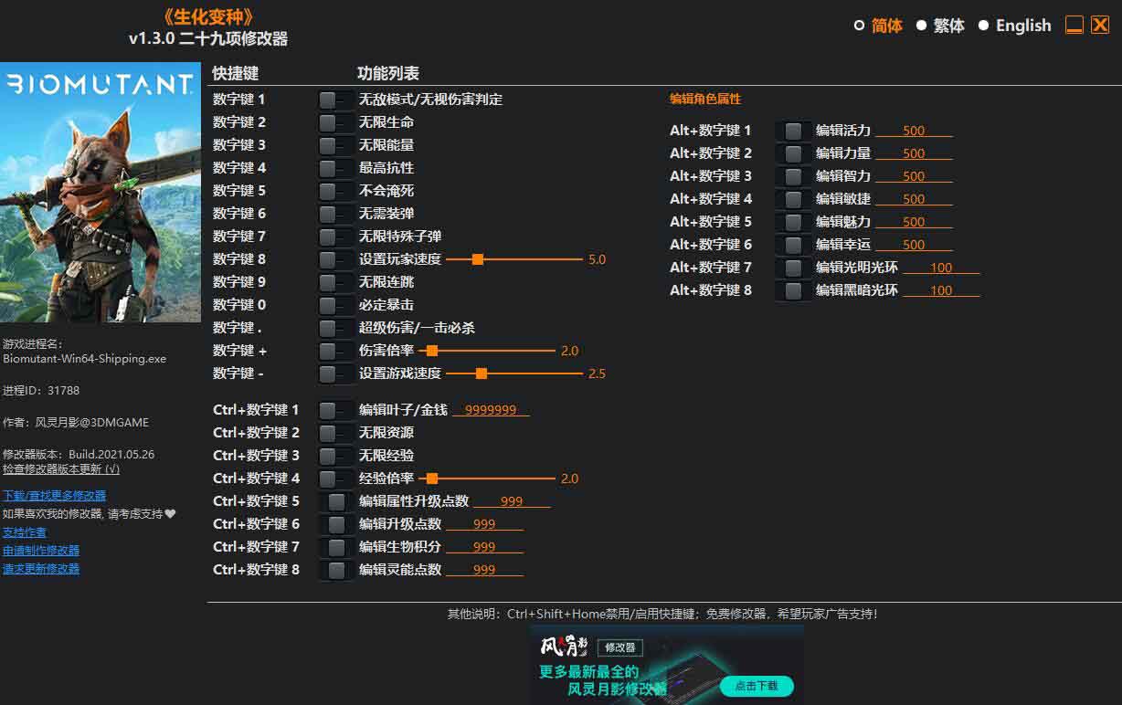
Task: Edit 编辑灵能点数 value field
Action: [484, 570]
